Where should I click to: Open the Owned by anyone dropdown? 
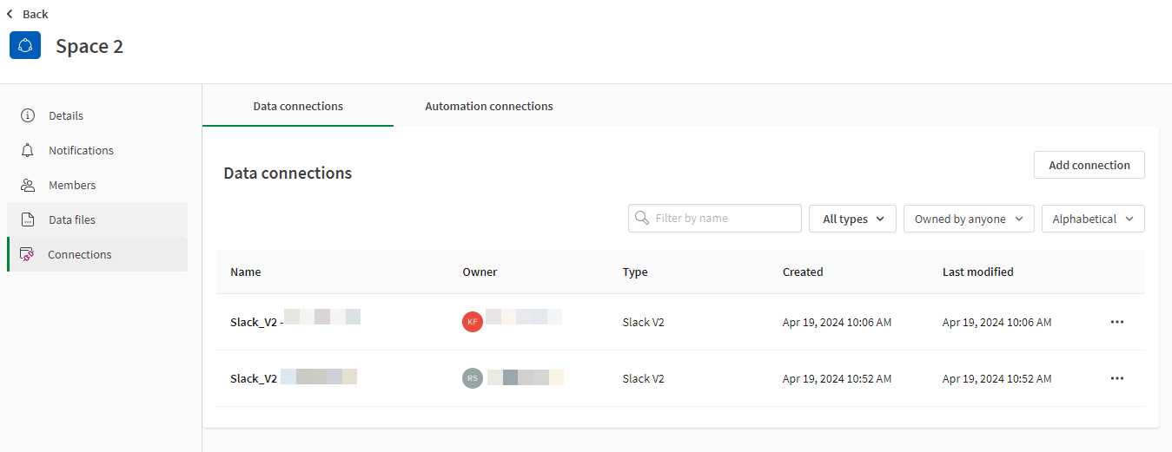point(969,219)
